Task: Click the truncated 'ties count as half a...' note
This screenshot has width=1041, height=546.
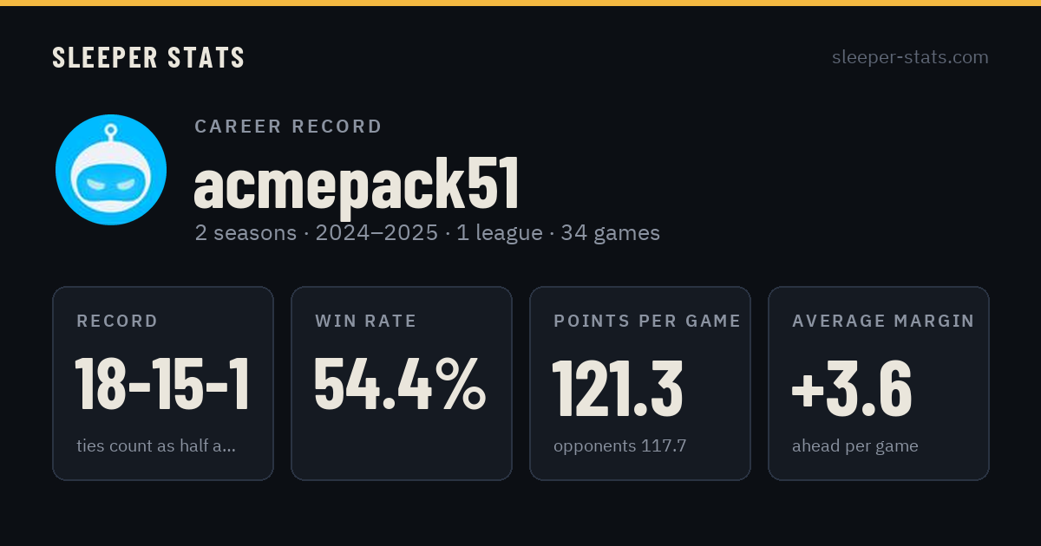Action: 156,446
